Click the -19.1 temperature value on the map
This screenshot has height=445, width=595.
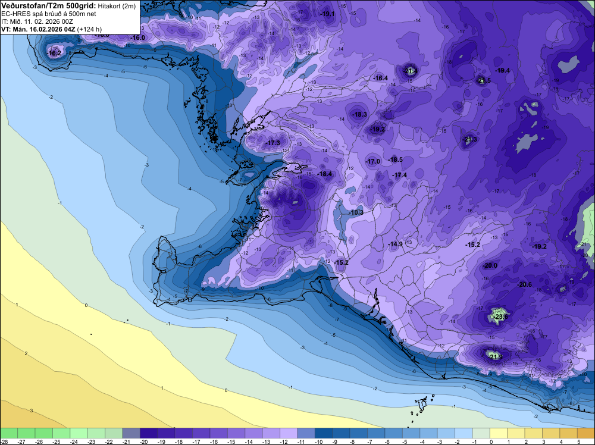(328, 14)
